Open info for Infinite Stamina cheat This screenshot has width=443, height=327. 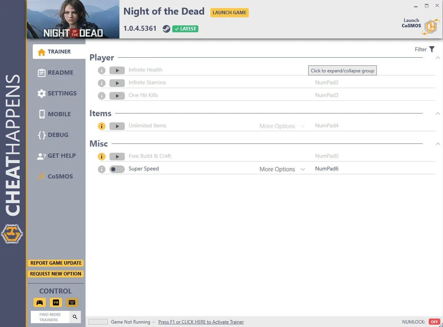pyautogui.click(x=101, y=83)
